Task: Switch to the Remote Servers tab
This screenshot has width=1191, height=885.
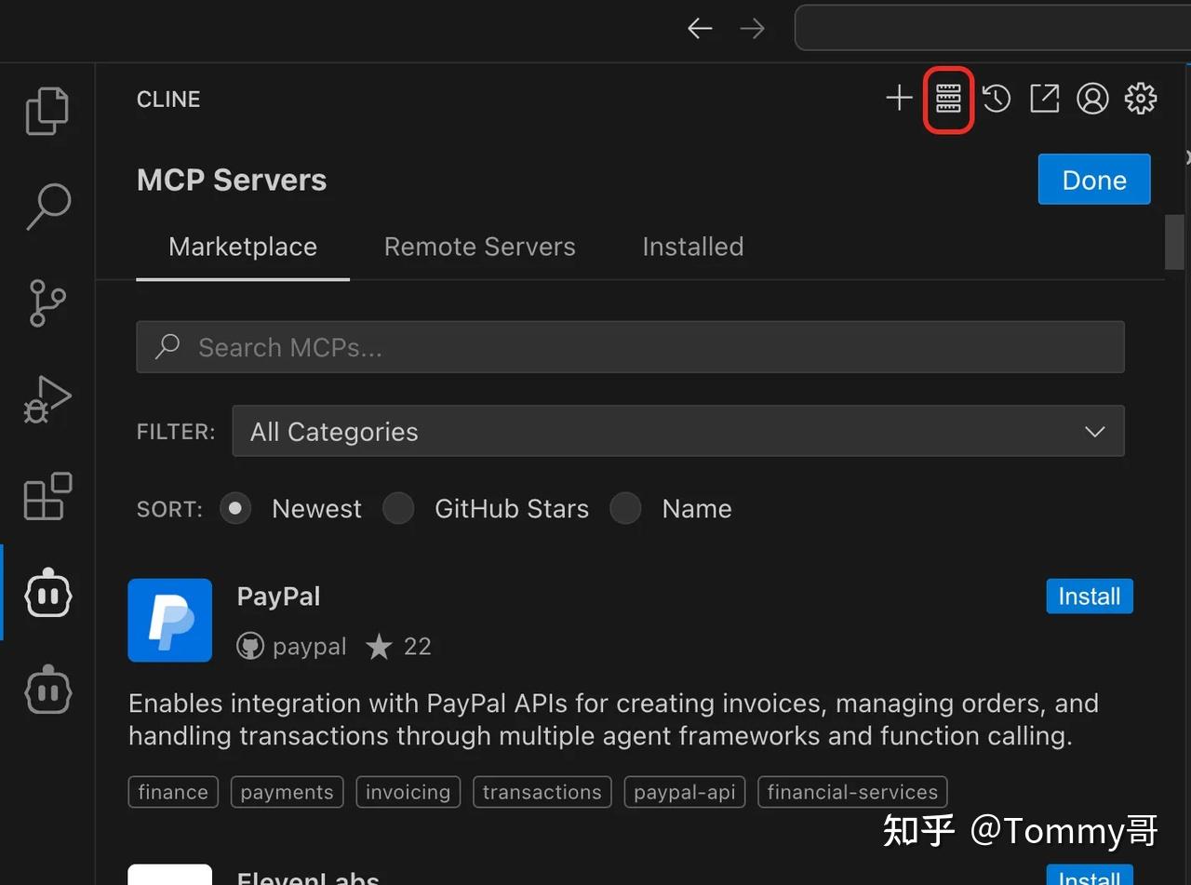Action: (x=479, y=247)
